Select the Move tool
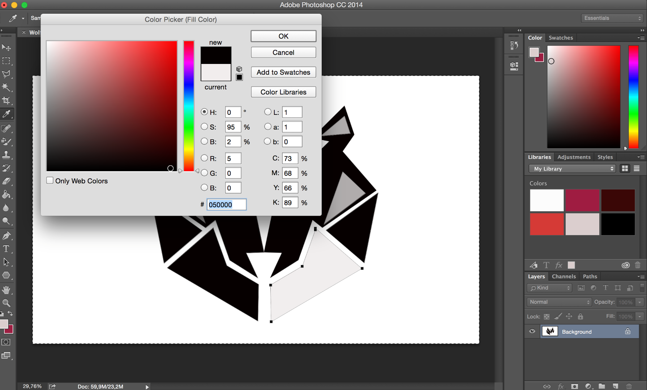This screenshot has width=647, height=390. [x=6, y=48]
